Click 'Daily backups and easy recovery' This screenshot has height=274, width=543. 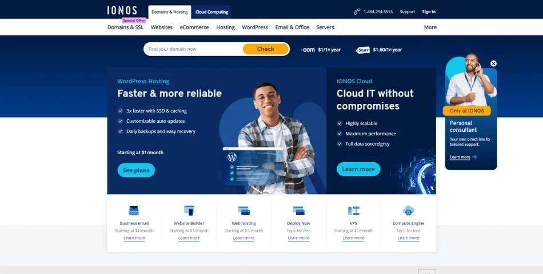point(161,131)
